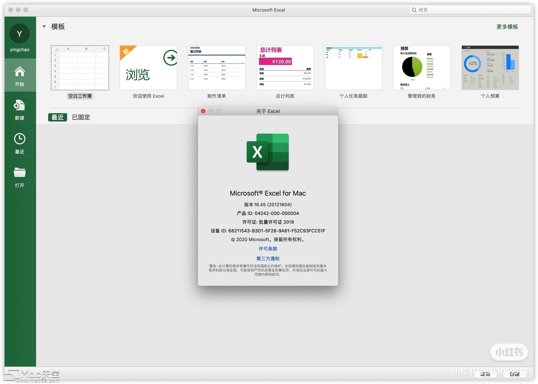The width and height of the screenshot is (538, 384).
Task: Open the Third-party notices (第三方通知) link
Action: click(x=268, y=259)
